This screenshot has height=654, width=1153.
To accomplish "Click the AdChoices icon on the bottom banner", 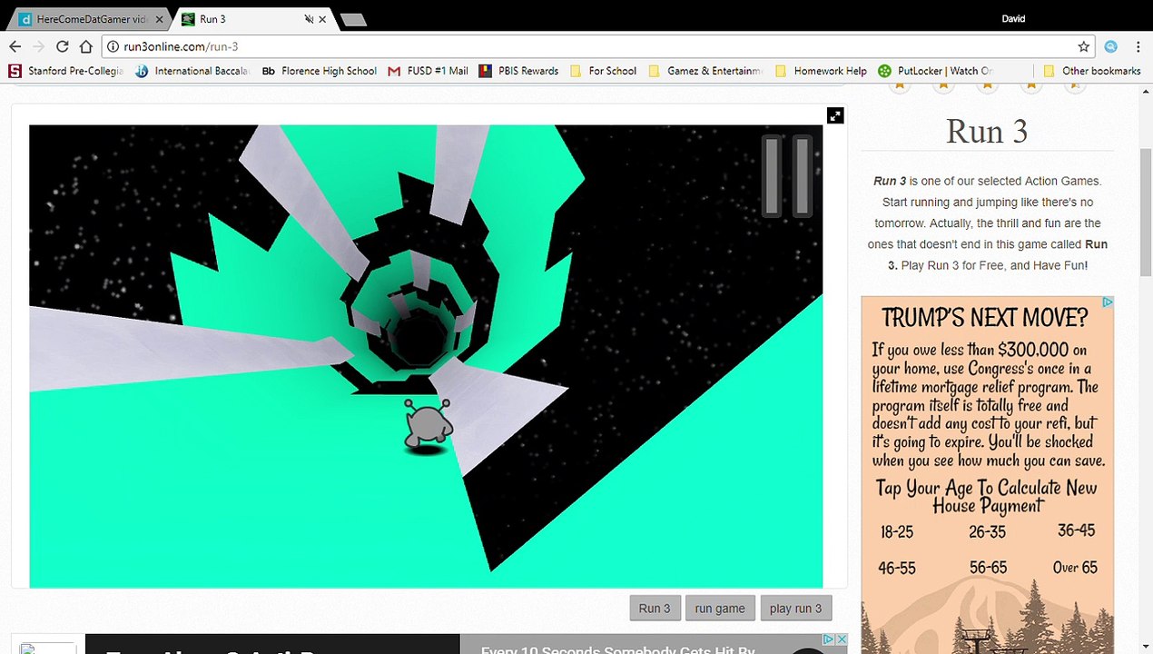I will pos(828,640).
